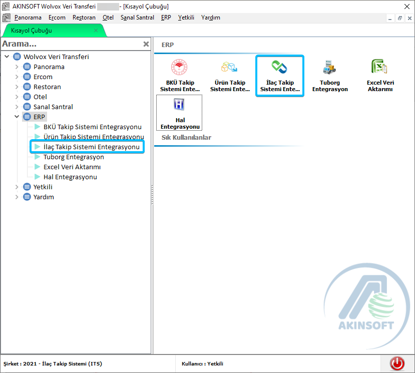
Task: Close the Kısayol Çubuğu tab
Action: 96,31
